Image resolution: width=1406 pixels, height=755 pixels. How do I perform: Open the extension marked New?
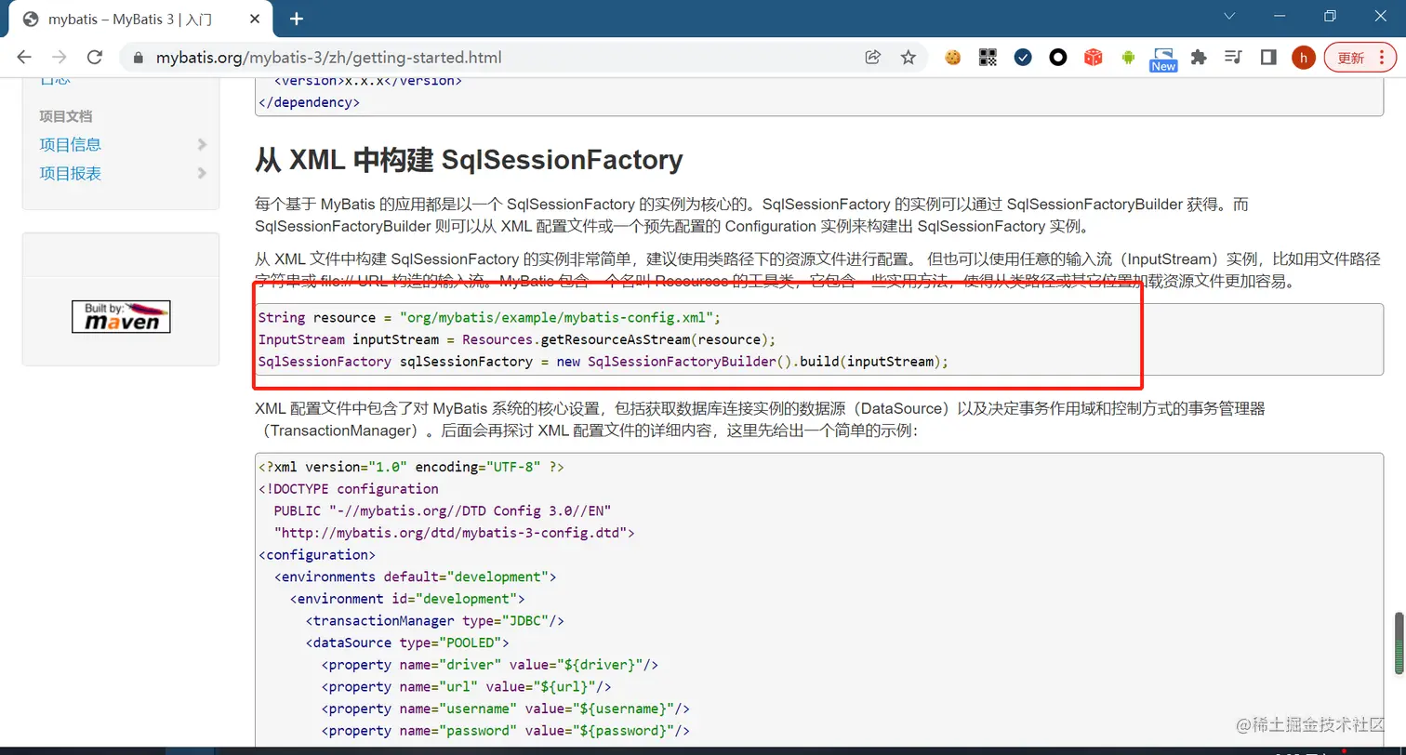click(1163, 60)
